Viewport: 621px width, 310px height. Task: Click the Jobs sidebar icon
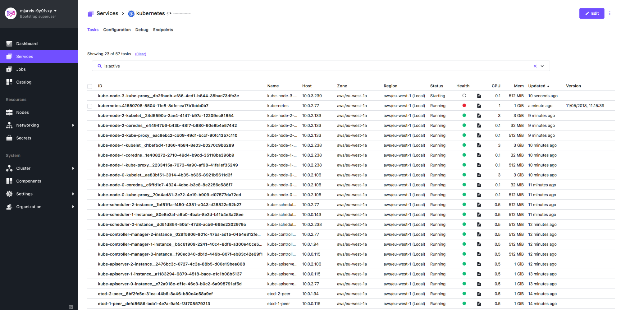click(x=9, y=69)
